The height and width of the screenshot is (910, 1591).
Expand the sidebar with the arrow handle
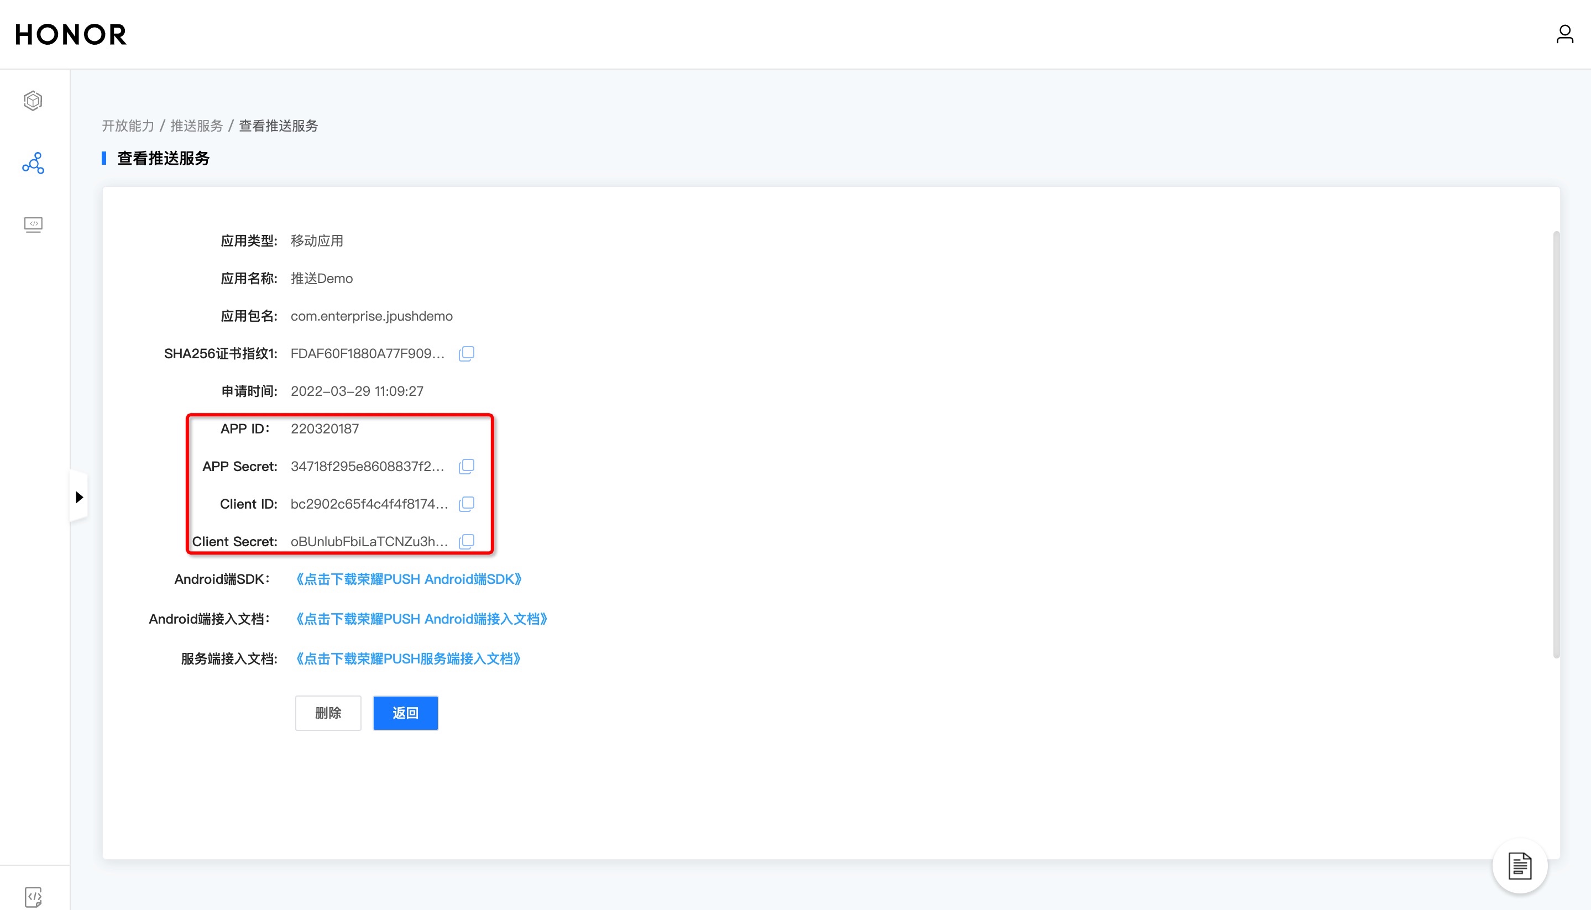point(78,497)
